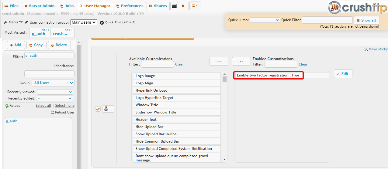This screenshot has height=169, width=388.
Task: Select Show Upload Completed System Notification
Action: pyautogui.click(x=177, y=149)
